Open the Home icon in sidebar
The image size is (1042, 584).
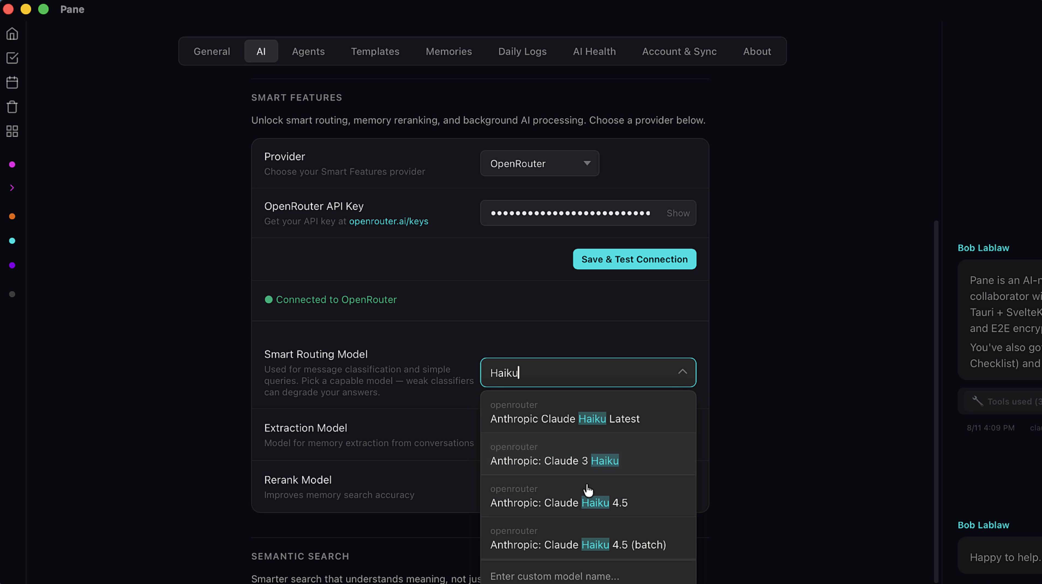(12, 34)
